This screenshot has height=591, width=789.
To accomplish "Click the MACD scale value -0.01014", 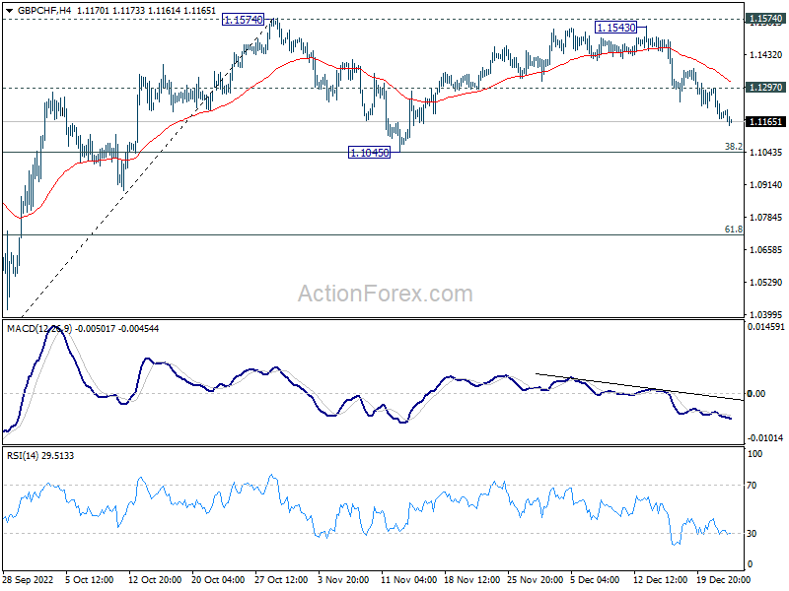I will [765, 438].
